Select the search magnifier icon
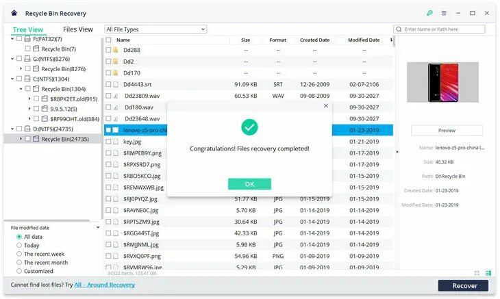This screenshot has width=500, height=299. tap(399, 29)
